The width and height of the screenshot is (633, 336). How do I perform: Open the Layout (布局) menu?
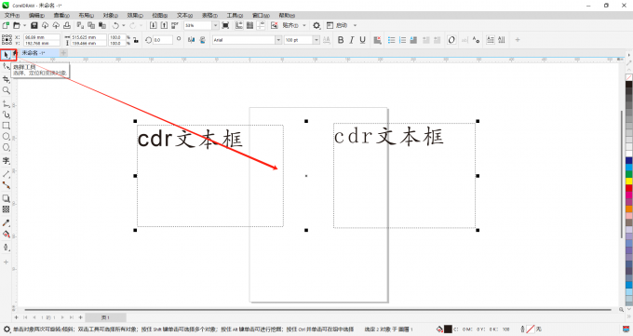coord(86,15)
